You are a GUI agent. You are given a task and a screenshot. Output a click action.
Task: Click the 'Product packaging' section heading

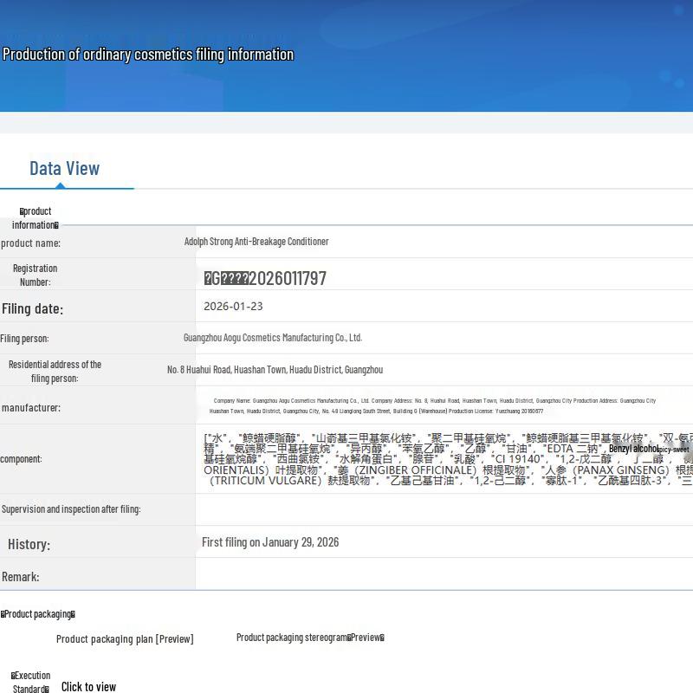pos(38,614)
